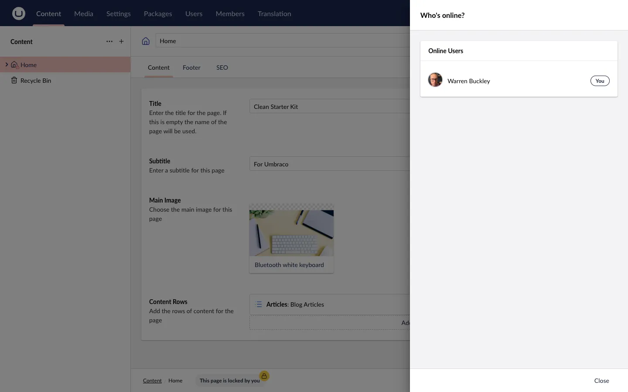Switch to the SEO tab
This screenshot has height=392, width=628.
click(222, 68)
